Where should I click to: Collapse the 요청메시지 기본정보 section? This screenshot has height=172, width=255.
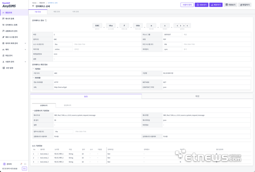33,111
